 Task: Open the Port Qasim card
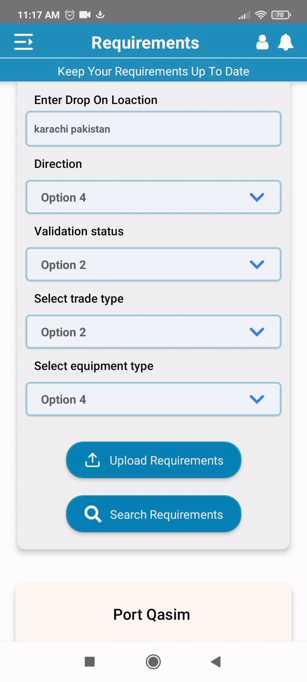click(152, 614)
